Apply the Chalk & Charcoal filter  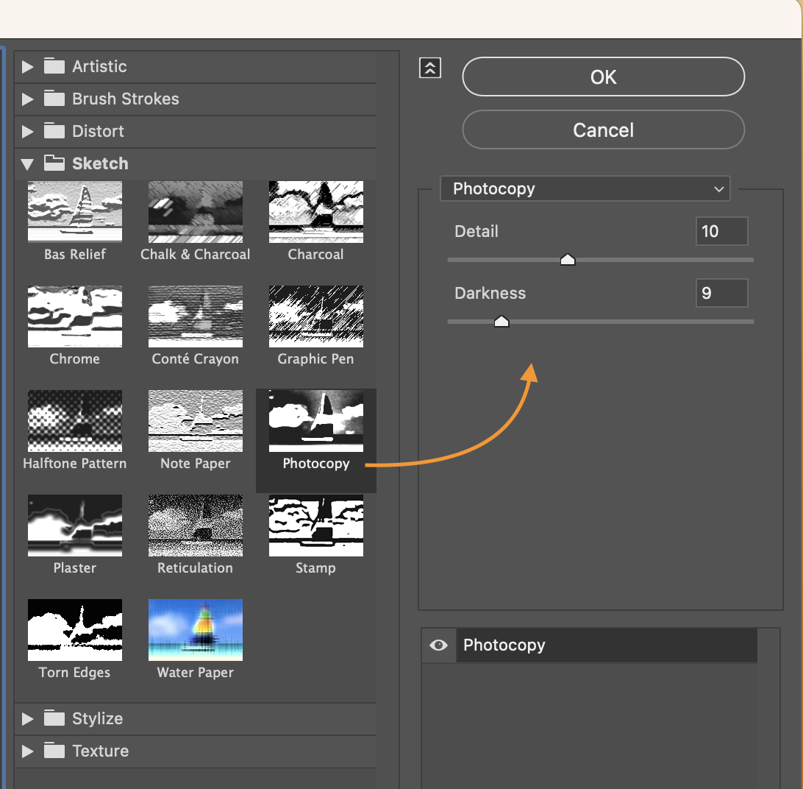(x=195, y=211)
